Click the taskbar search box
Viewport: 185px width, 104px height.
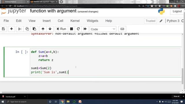click(26, 102)
